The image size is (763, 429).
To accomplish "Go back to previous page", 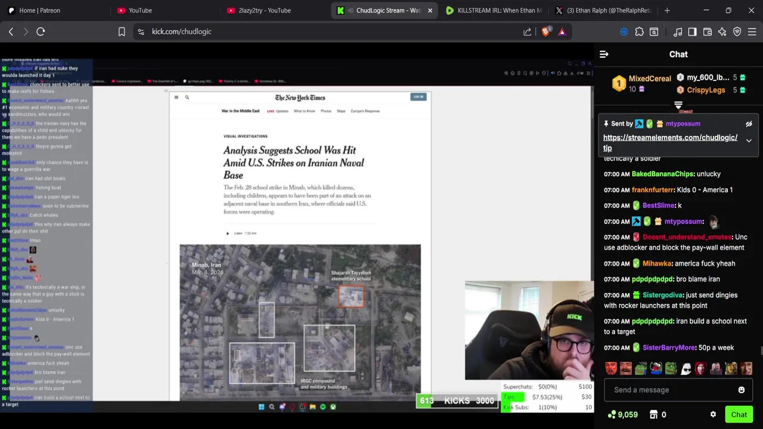I will pos(11,32).
